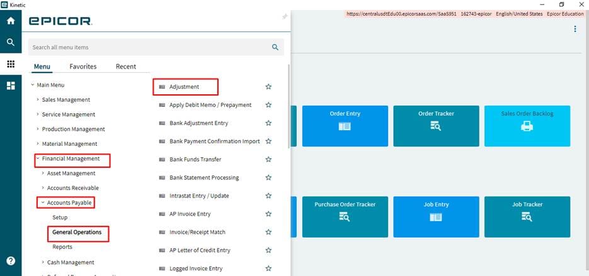
Task: Star Bank Payment Confirmation Import
Action: click(x=268, y=141)
